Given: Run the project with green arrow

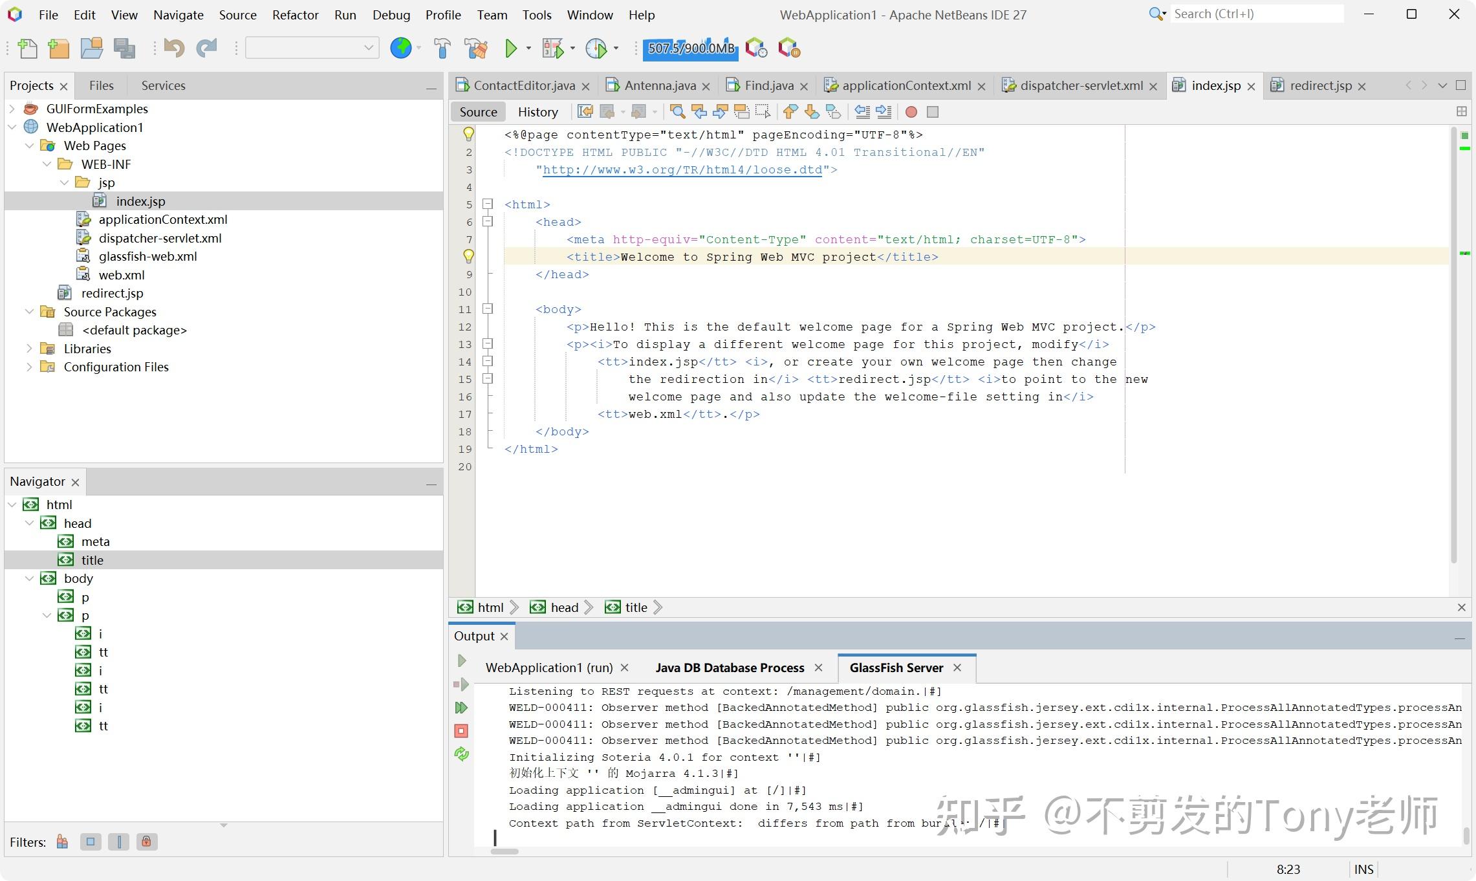Looking at the screenshot, I should point(511,49).
